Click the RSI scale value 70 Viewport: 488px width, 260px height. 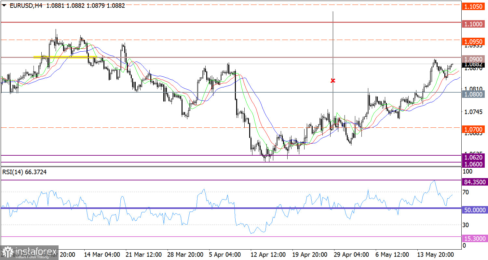(466, 192)
